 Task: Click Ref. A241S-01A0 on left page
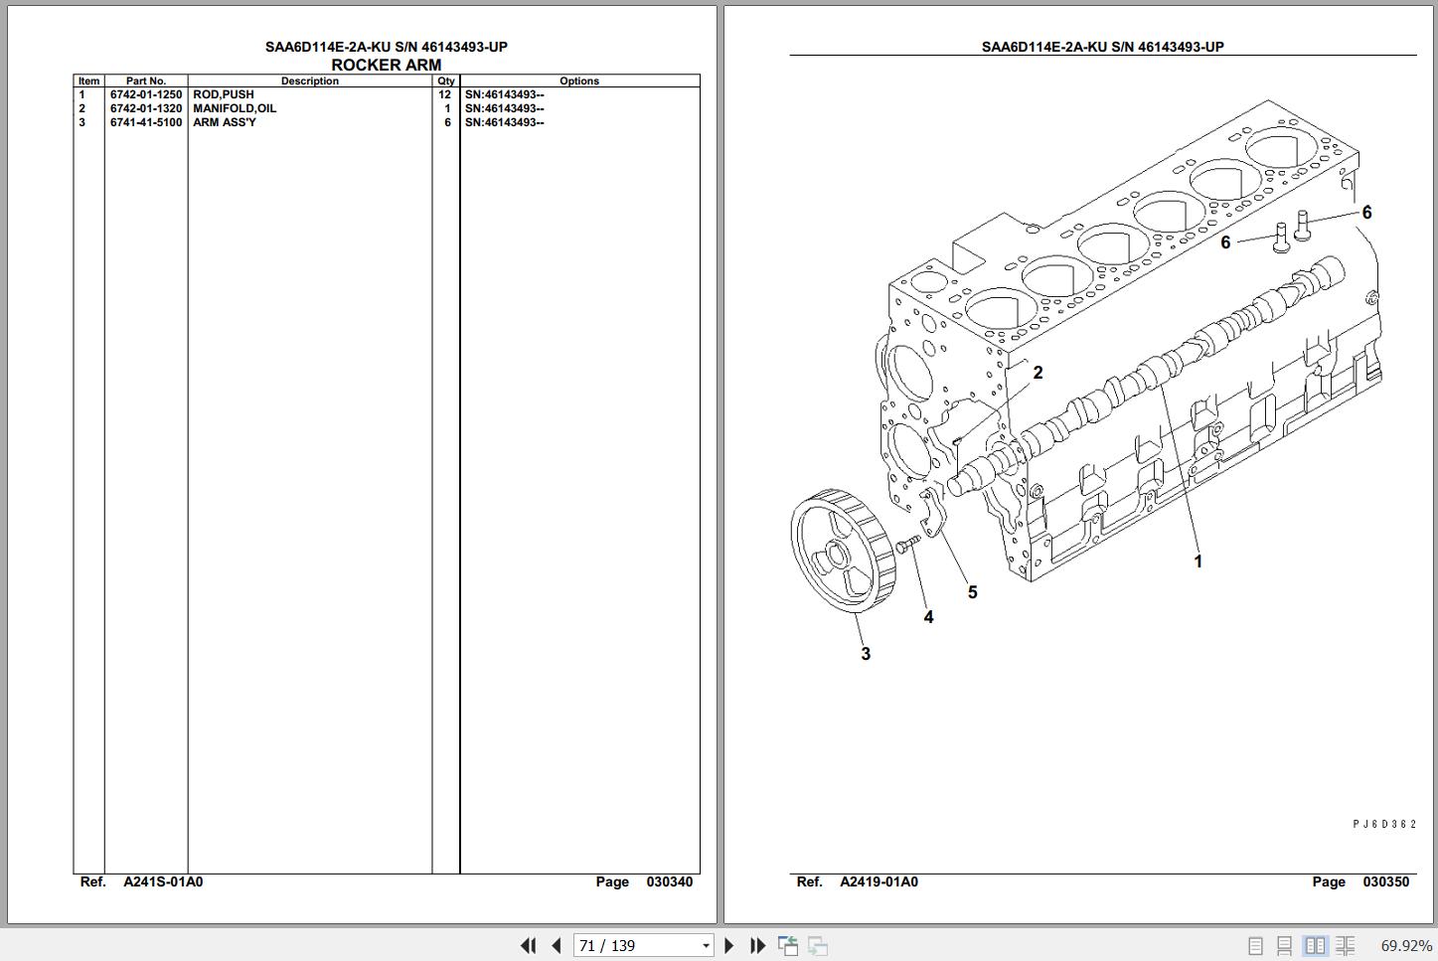tap(141, 881)
